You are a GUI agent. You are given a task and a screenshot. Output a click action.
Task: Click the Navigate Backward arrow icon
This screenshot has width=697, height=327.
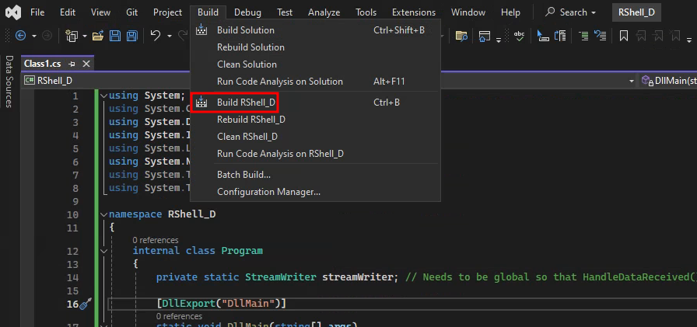click(20, 36)
